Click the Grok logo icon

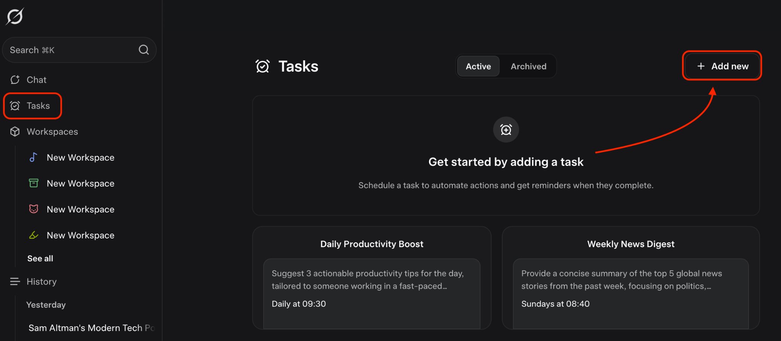(x=15, y=16)
